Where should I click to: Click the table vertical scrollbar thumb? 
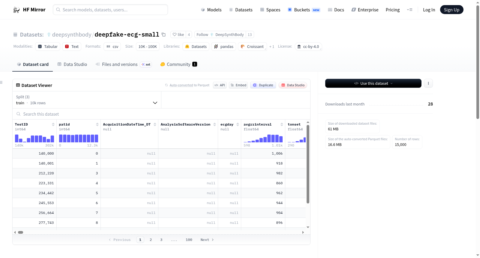pyautogui.click(x=308, y=164)
